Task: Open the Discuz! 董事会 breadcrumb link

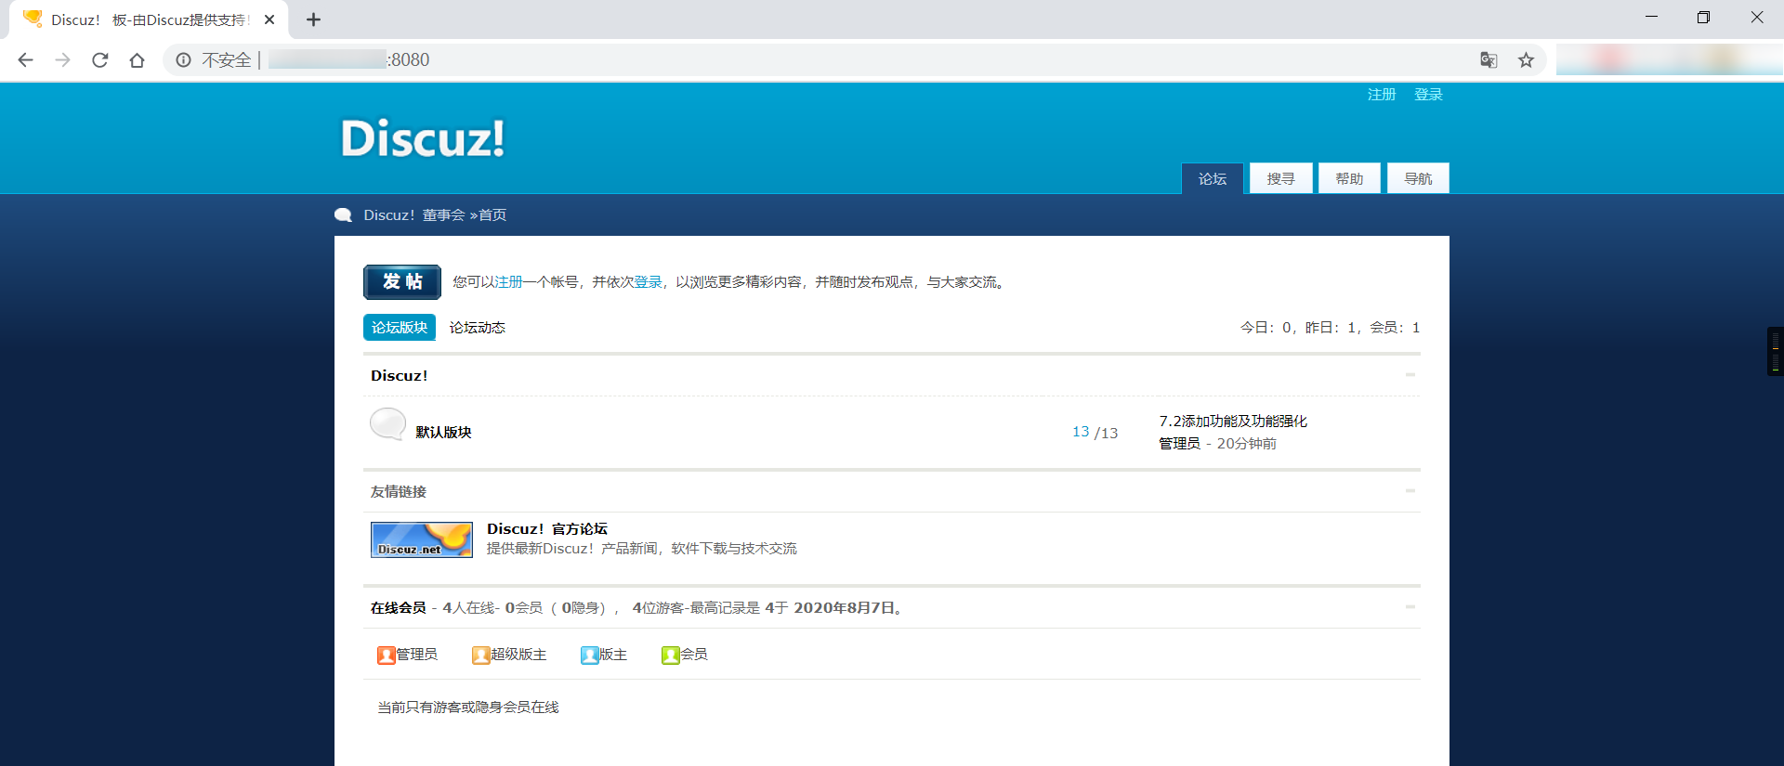Action: (414, 215)
